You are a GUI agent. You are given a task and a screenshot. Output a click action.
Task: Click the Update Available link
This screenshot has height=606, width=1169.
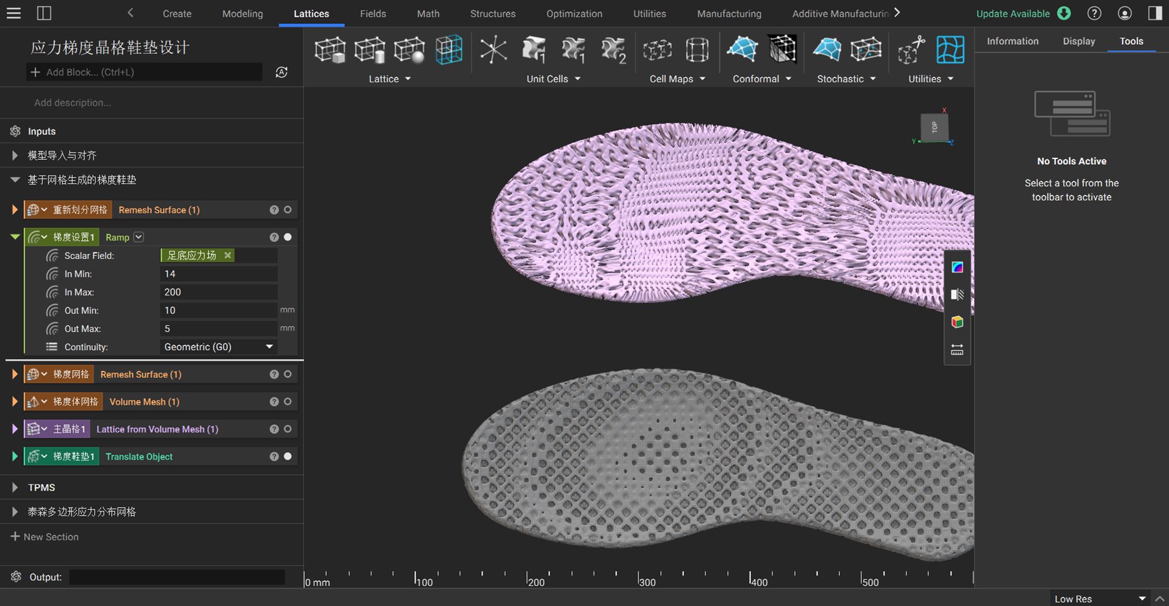(1012, 14)
